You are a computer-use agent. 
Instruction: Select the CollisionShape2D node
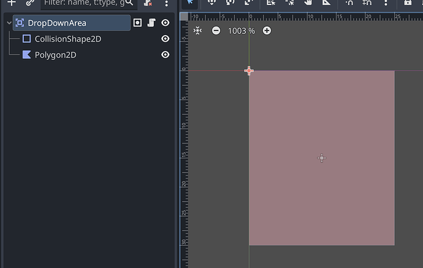[68, 39]
